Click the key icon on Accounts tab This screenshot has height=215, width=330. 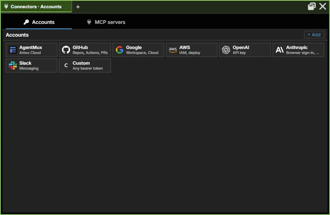pos(26,22)
